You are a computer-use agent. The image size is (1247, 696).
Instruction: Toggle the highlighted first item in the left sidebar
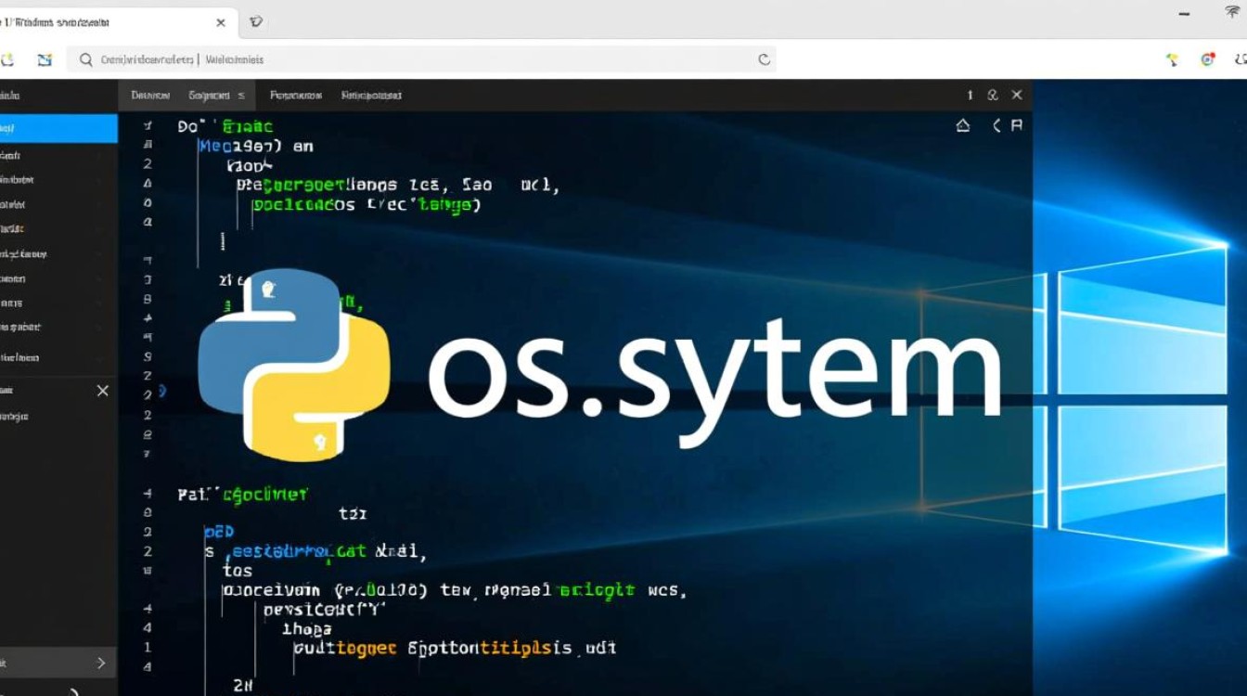pos(58,129)
